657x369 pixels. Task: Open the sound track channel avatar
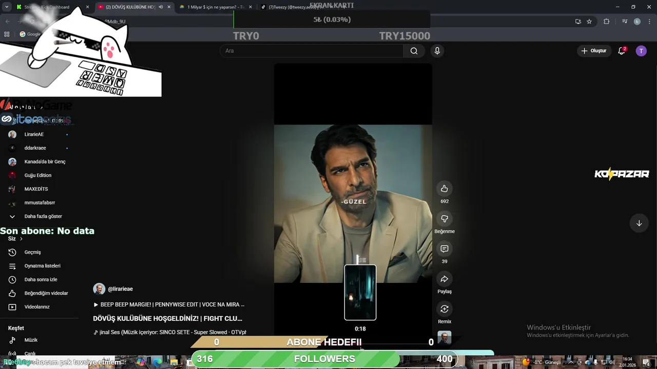[445, 338]
